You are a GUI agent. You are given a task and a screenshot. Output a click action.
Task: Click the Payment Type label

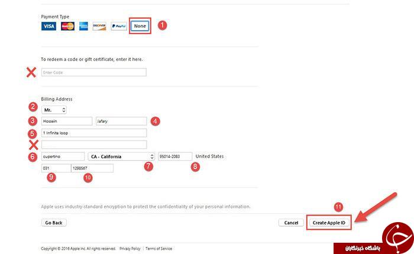55,17
